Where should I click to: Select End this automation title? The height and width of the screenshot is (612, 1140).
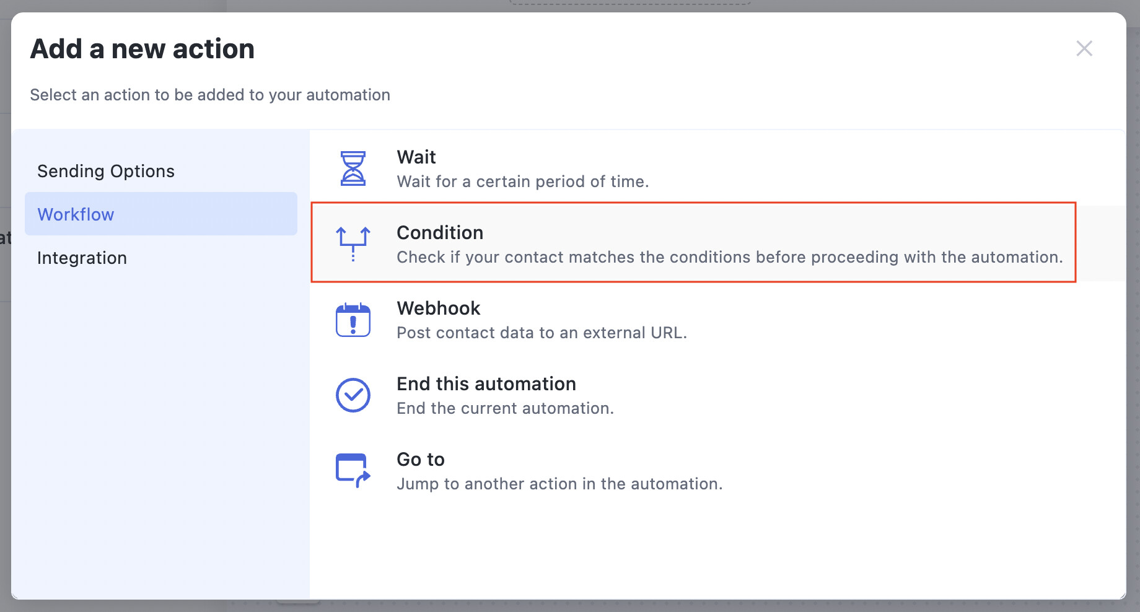486,384
